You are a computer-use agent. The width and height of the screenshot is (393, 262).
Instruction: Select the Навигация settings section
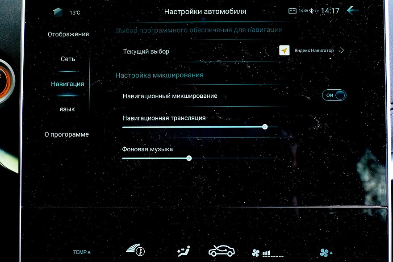[67, 84]
